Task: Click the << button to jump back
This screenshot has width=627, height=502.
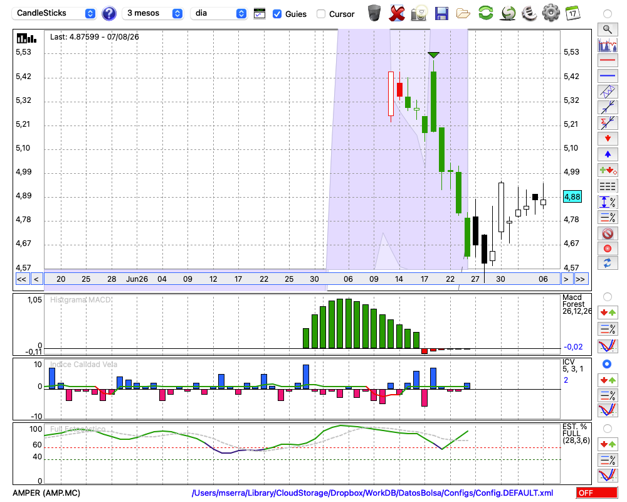Action: [x=21, y=279]
